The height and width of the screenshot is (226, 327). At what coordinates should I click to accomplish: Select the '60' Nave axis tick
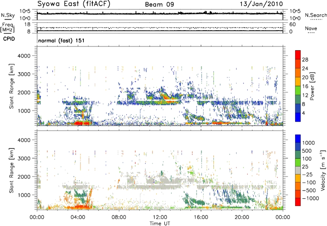(292, 24)
